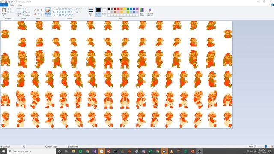The height and width of the screenshot is (154, 274).
Task: Click the zoom out minus button
Action: (255, 147)
